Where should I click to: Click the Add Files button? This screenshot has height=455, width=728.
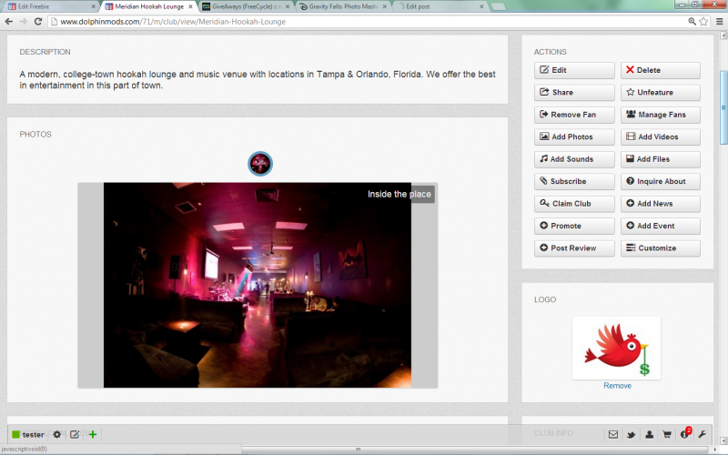661,159
